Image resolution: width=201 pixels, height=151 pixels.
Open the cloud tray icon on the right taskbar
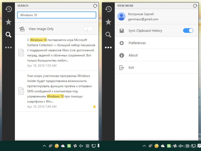point(163,146)
